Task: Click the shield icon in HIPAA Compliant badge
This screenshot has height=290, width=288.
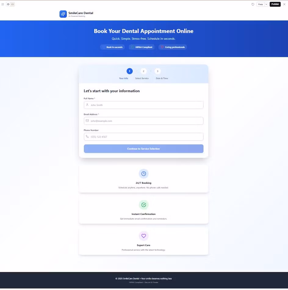Action: click(x=133, y=47)
